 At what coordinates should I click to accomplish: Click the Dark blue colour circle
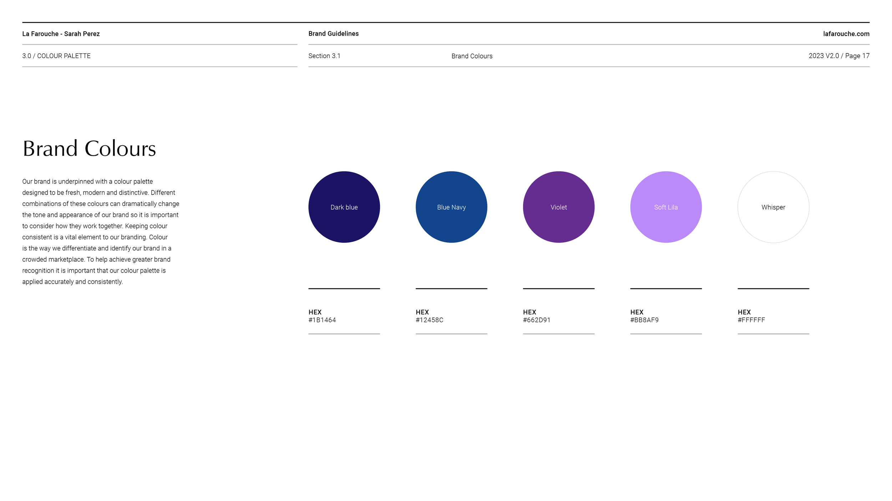344,207
